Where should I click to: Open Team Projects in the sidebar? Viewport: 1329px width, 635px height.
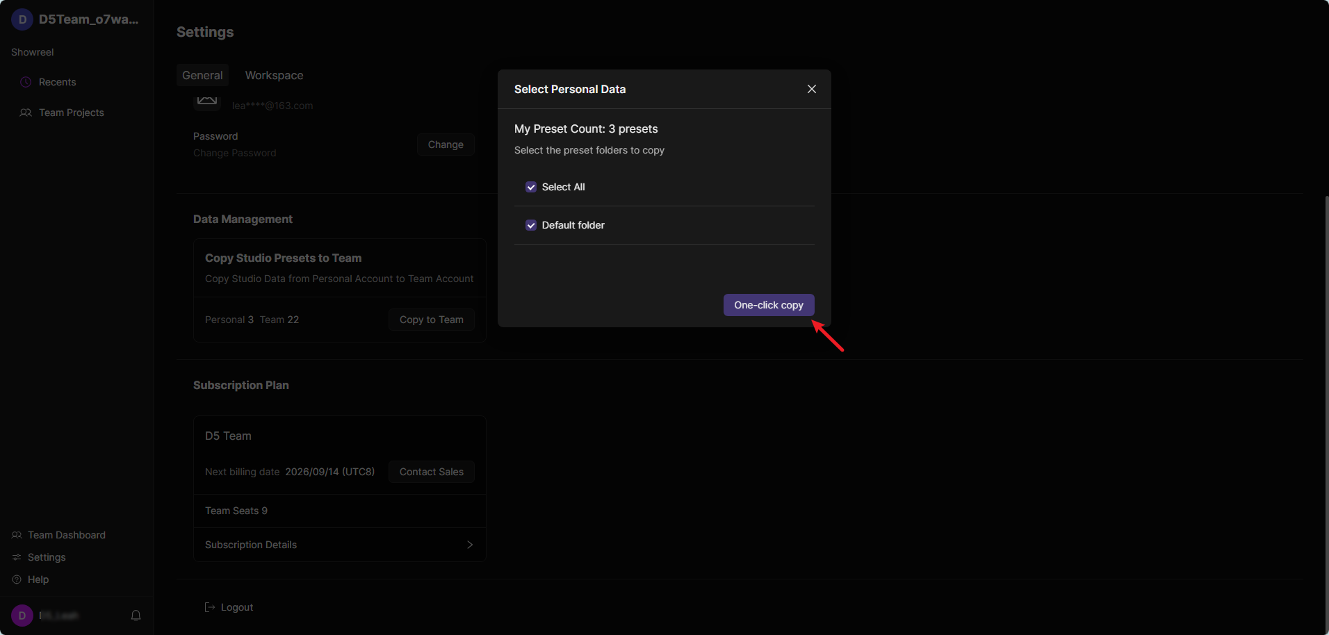[x=72, y=113]
